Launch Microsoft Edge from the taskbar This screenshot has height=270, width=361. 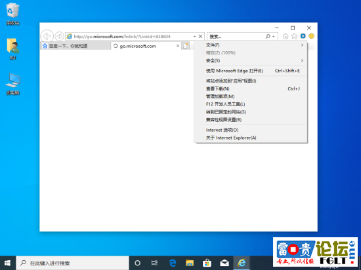pos(173,263)
